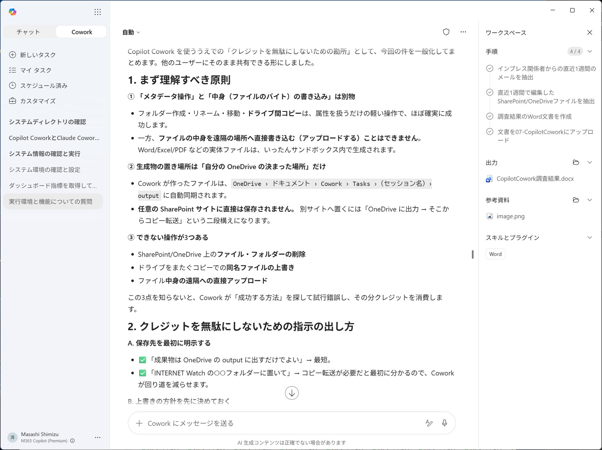
Task: Open task システム情報の確認と実行
Action: point(45,154)
